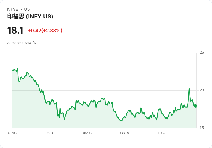Click the 03/20 date axis label

coord(50,133)
